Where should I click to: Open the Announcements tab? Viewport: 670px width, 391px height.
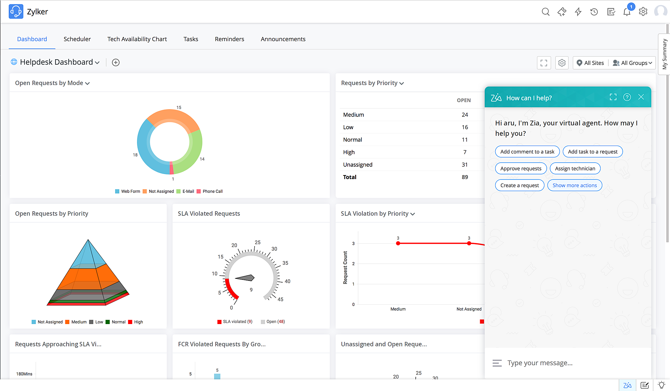click(283, 39)
